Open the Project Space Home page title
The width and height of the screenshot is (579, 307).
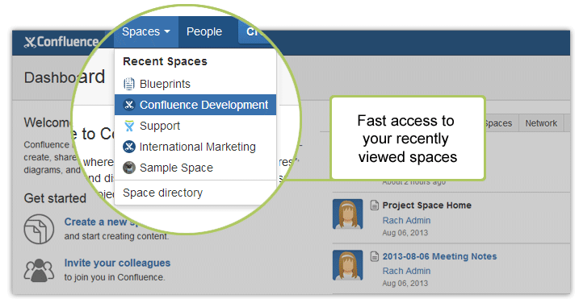point(427,205)
